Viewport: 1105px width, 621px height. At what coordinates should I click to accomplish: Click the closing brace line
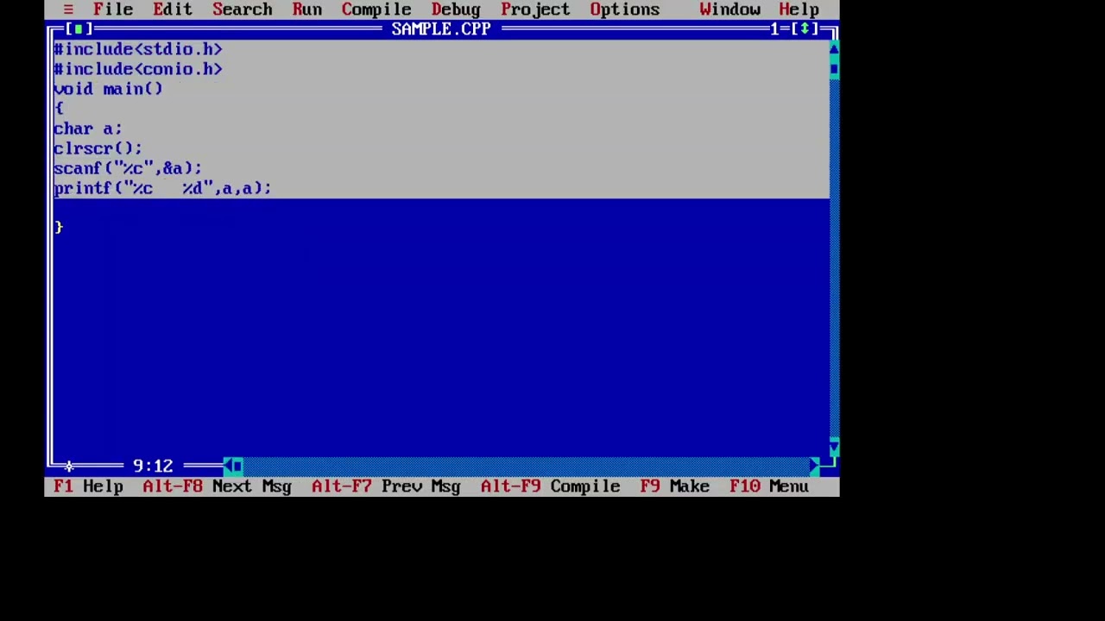tap(59, 228)
